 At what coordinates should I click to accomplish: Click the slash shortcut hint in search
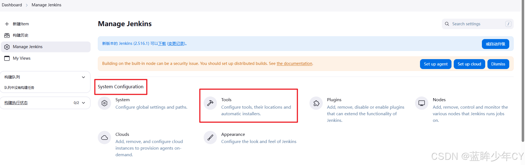pos(508,24)
